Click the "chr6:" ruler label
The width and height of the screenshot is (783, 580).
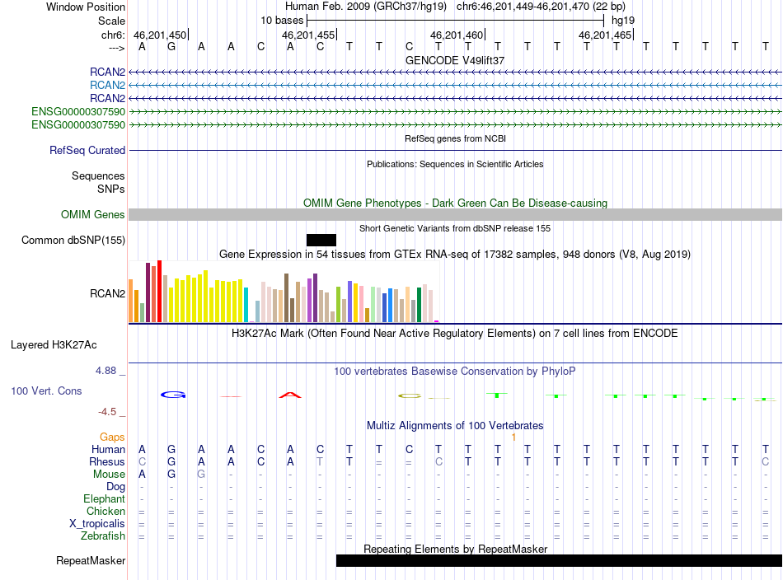click(113, 35)
